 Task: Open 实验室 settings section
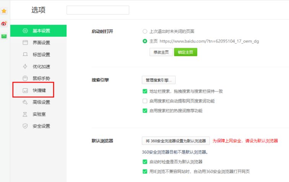click(38, 114)
